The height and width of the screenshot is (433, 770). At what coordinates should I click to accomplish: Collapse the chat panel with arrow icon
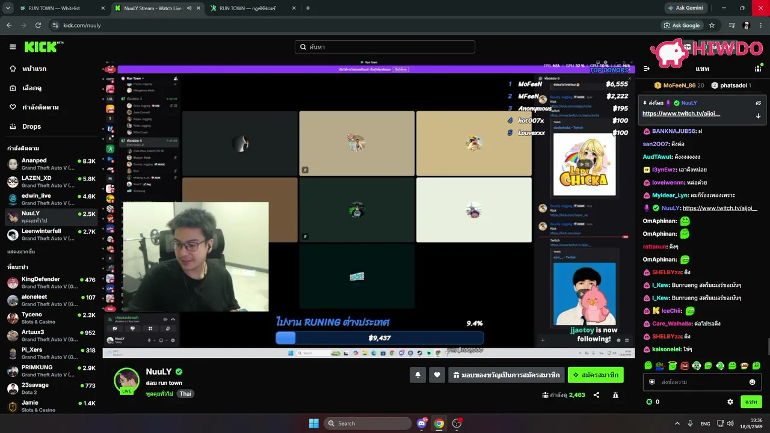[x=647, y=69]
